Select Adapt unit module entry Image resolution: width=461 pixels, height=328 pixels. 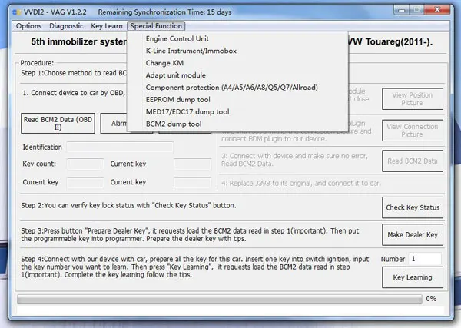(x=176, y=75)
